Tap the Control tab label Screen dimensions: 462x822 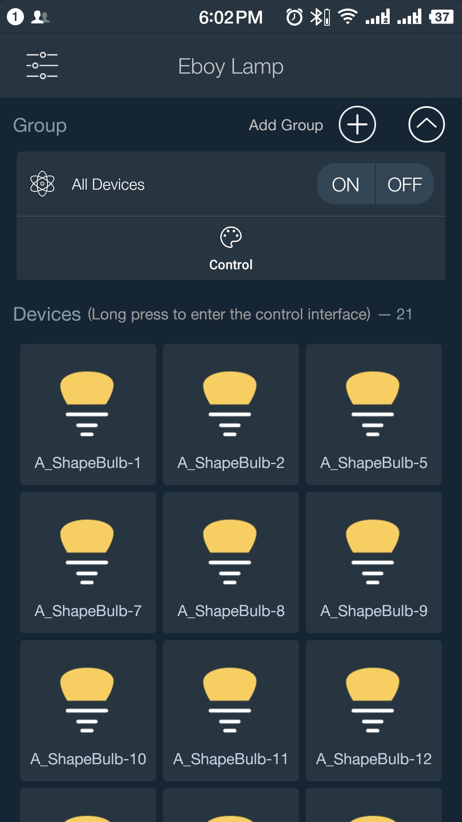231,265
